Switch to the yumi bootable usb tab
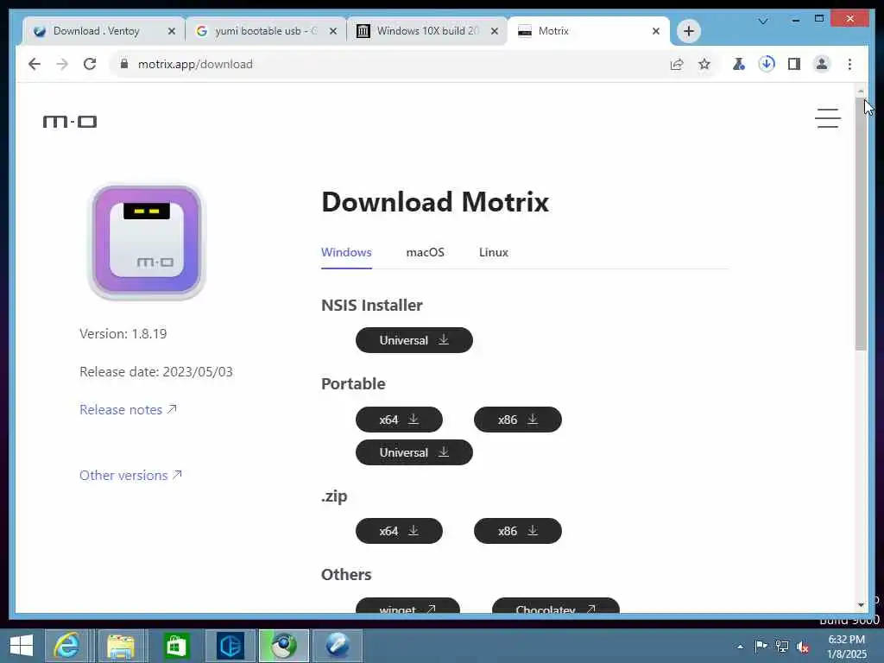The height and width of the screenshot is (663, 884). click(x=257, y=31)
